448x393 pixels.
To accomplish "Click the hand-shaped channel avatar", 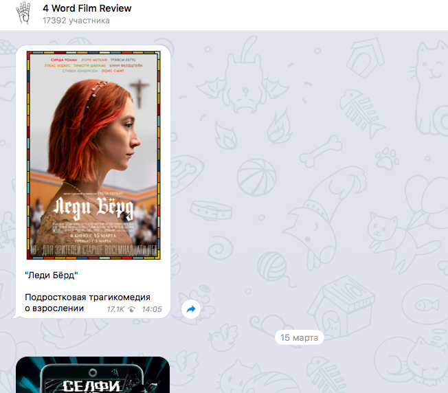I will [x=24, y=14].
